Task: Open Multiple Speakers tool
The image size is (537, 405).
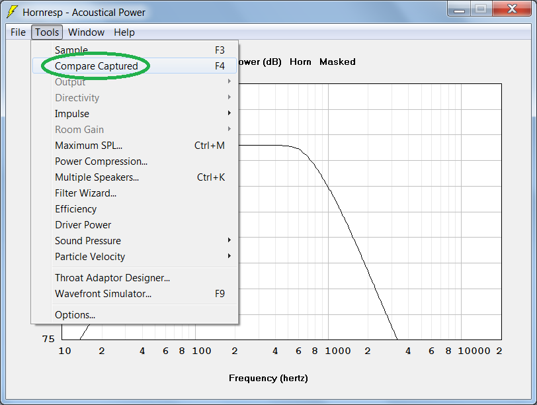Action: [x=135, y=177]
